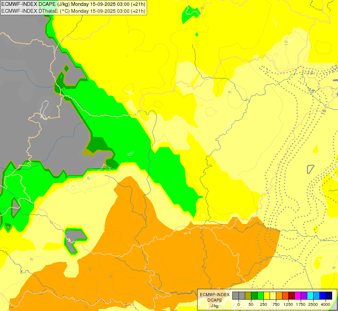Click the contour label '14'
The width and height of the screenshot is (338, 311).
click(x=310, y=73)
